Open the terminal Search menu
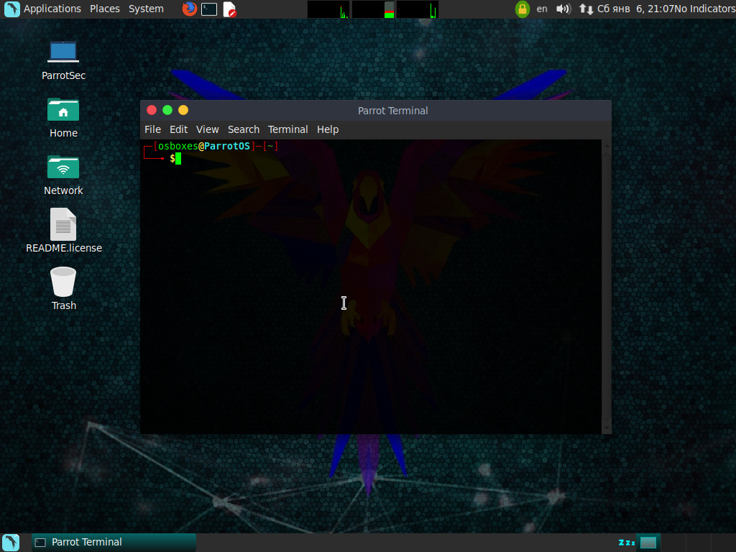This screenshot has height=552, width=736. (244, 129)
